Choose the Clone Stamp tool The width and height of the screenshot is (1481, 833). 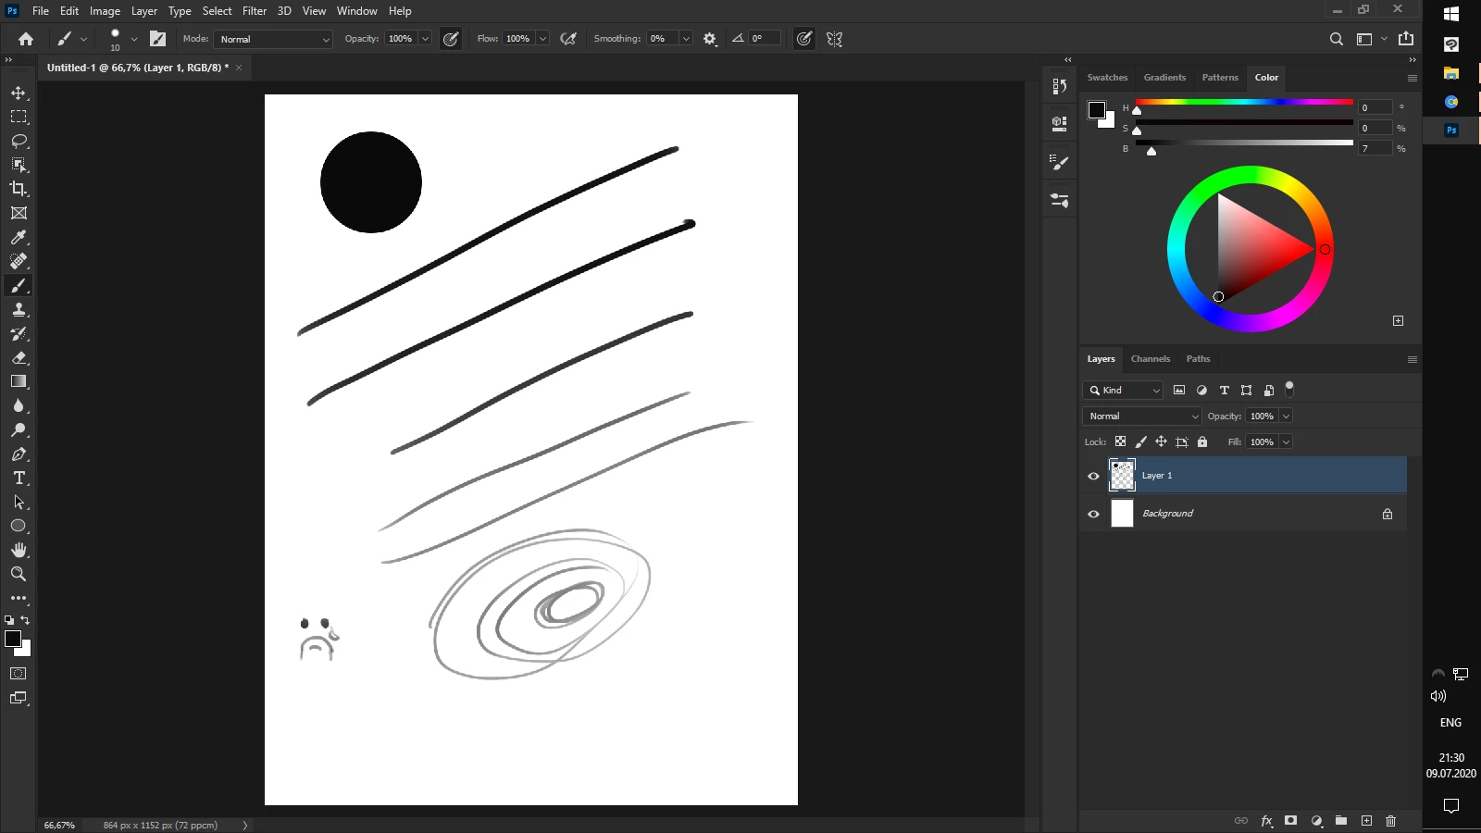point(19,309)
